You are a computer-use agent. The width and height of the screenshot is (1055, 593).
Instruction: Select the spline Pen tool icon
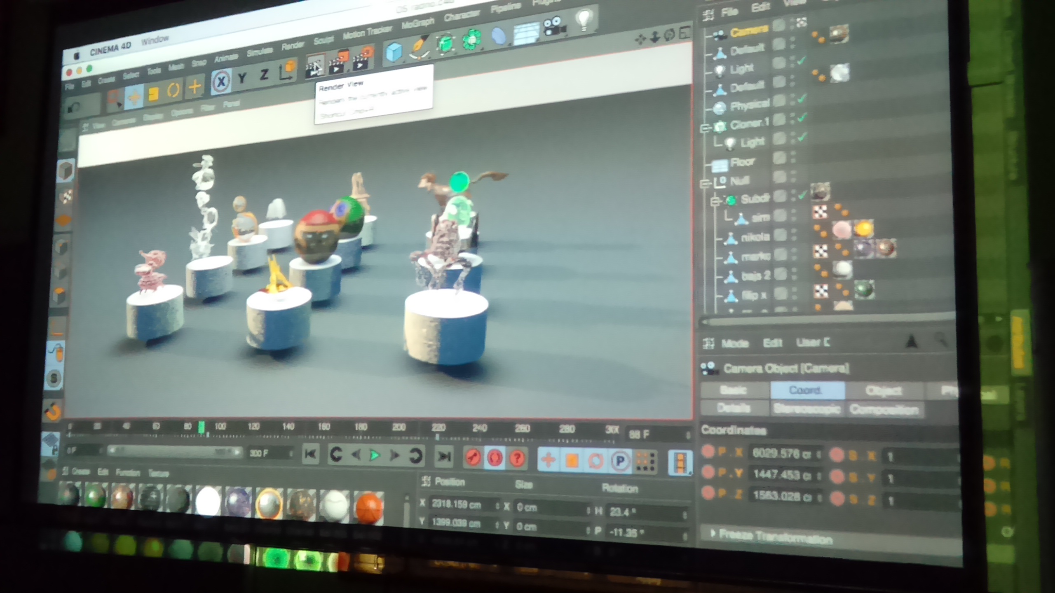click(x=420, y=47)
